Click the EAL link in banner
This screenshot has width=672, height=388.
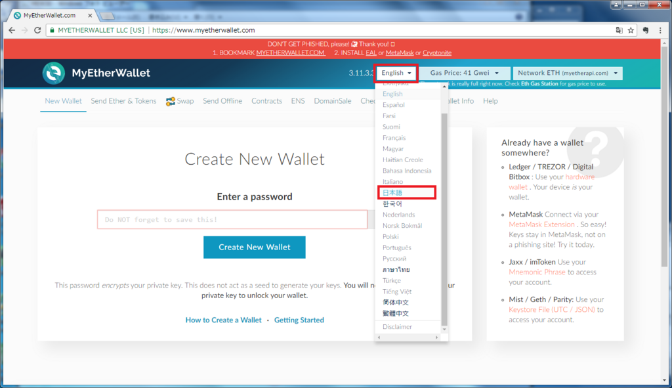pos(371,53)
